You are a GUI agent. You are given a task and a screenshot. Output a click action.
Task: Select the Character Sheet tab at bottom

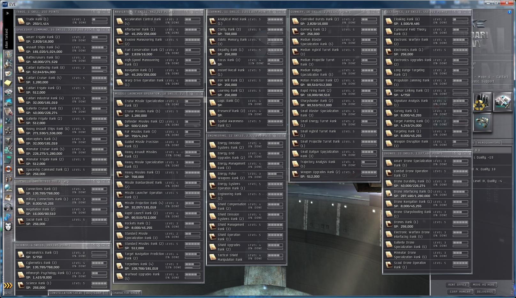[126, 293]
